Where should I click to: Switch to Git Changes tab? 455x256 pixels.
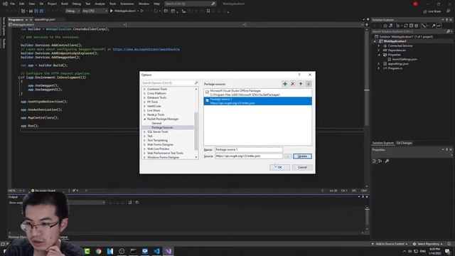(x=405, y=143)
